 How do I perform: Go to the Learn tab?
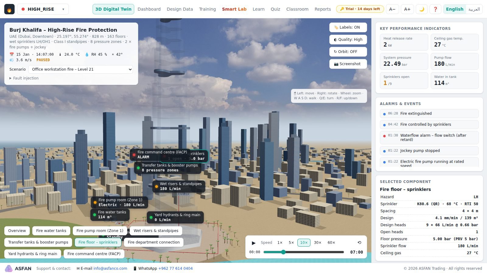(x=258, y=9)
